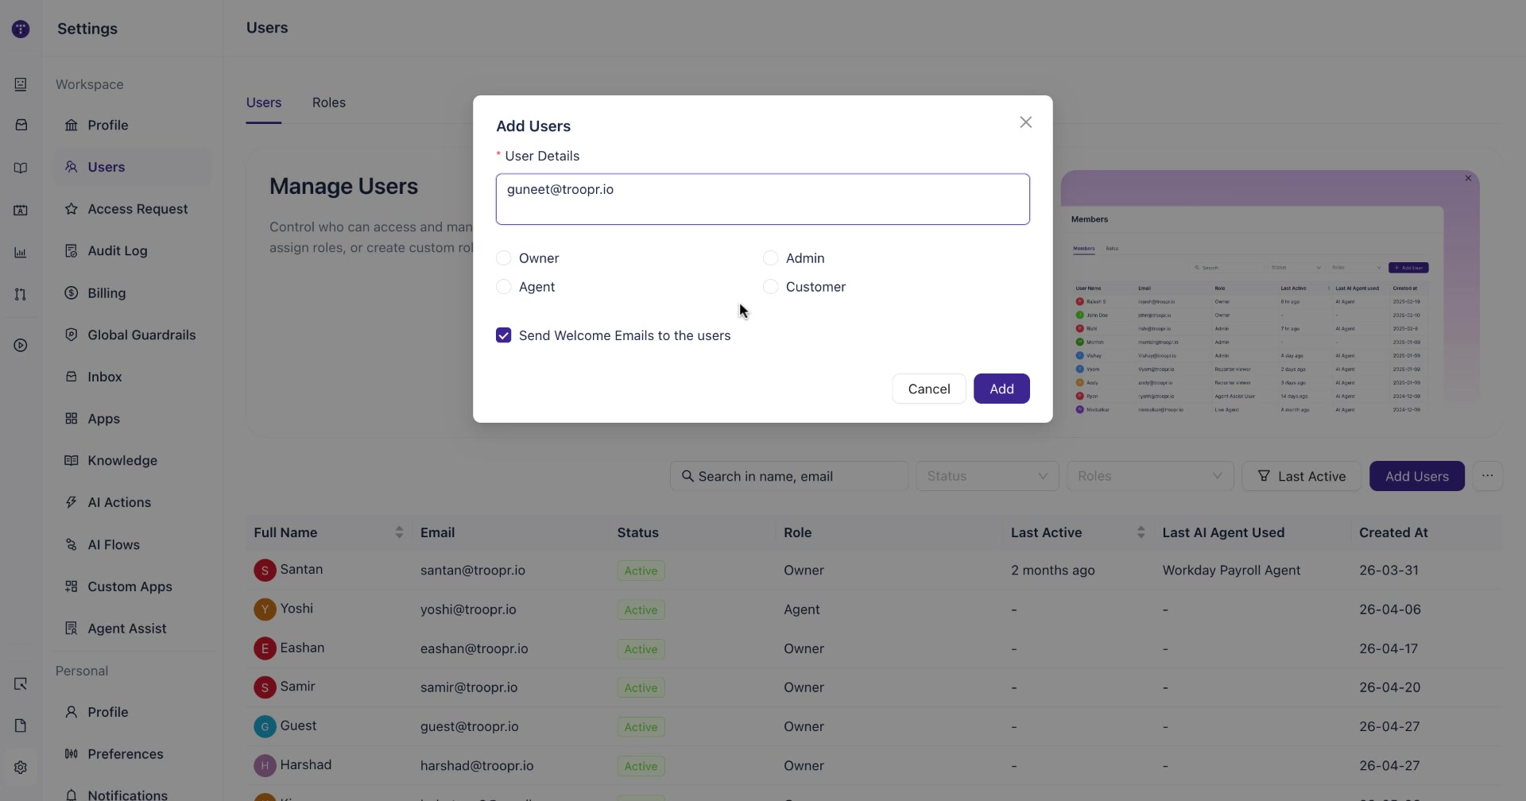Viewport: 1526px width, 801px height.
Task: Expand the Roles filter dropdown
Action: [1150, 476]
